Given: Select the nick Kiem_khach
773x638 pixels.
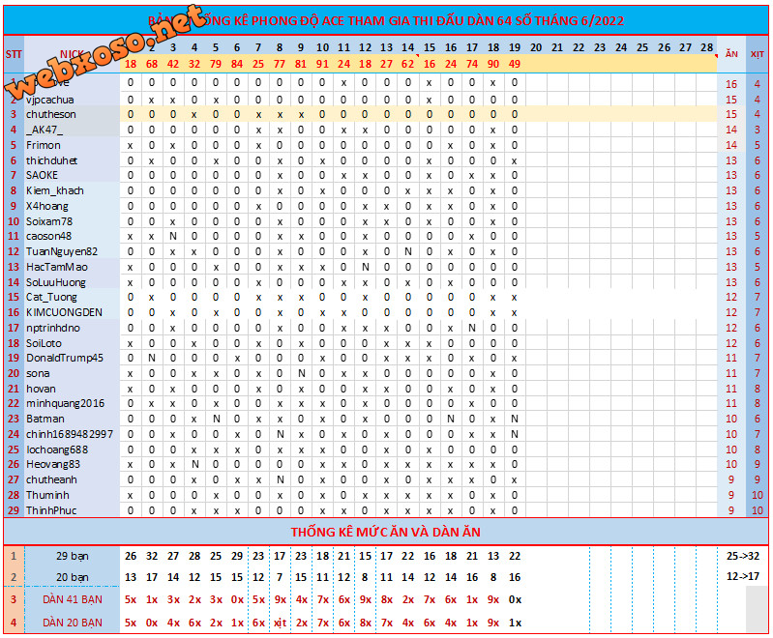Looking at the screenshot, I should (55, 190).
